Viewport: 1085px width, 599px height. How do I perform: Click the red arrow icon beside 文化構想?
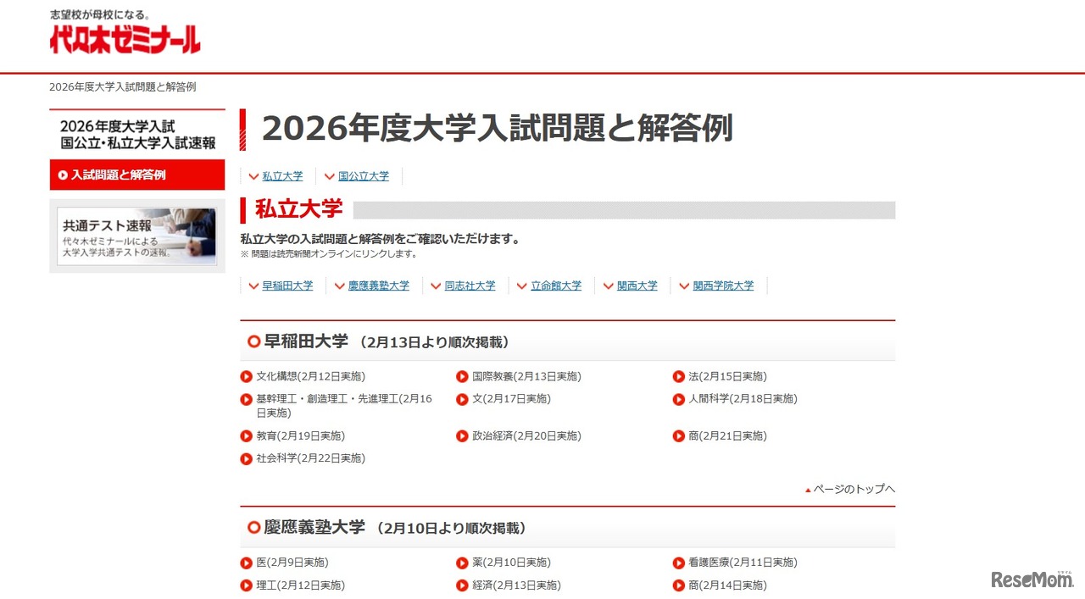tap(247, 377)
